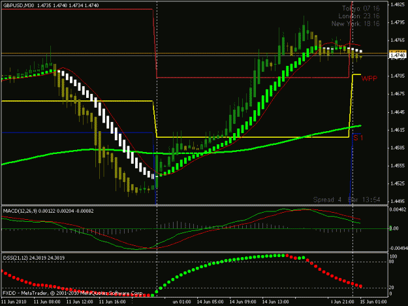
Task: Select the 1.4585 price scale value
Action: (398, 148)
